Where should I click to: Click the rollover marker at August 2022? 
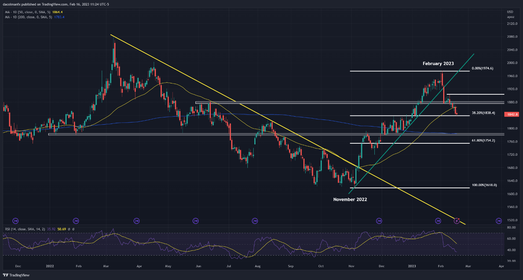(255, 221)
